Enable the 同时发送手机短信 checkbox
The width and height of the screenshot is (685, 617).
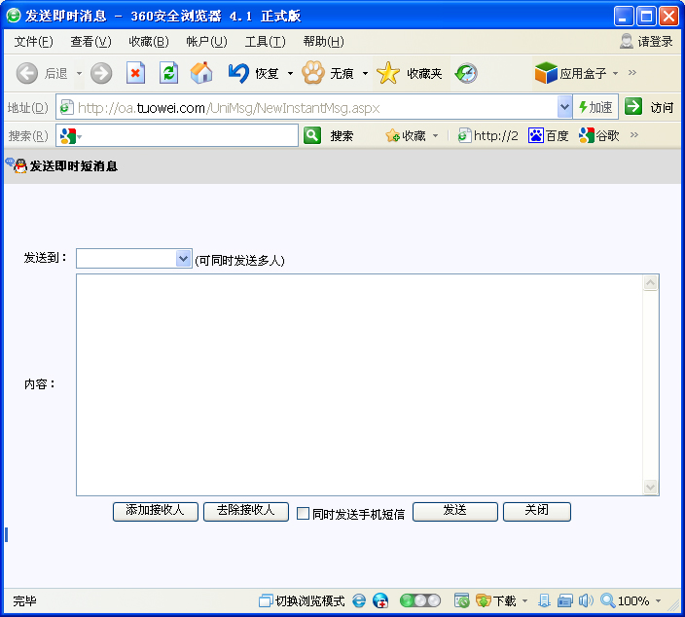pos(303,514)
